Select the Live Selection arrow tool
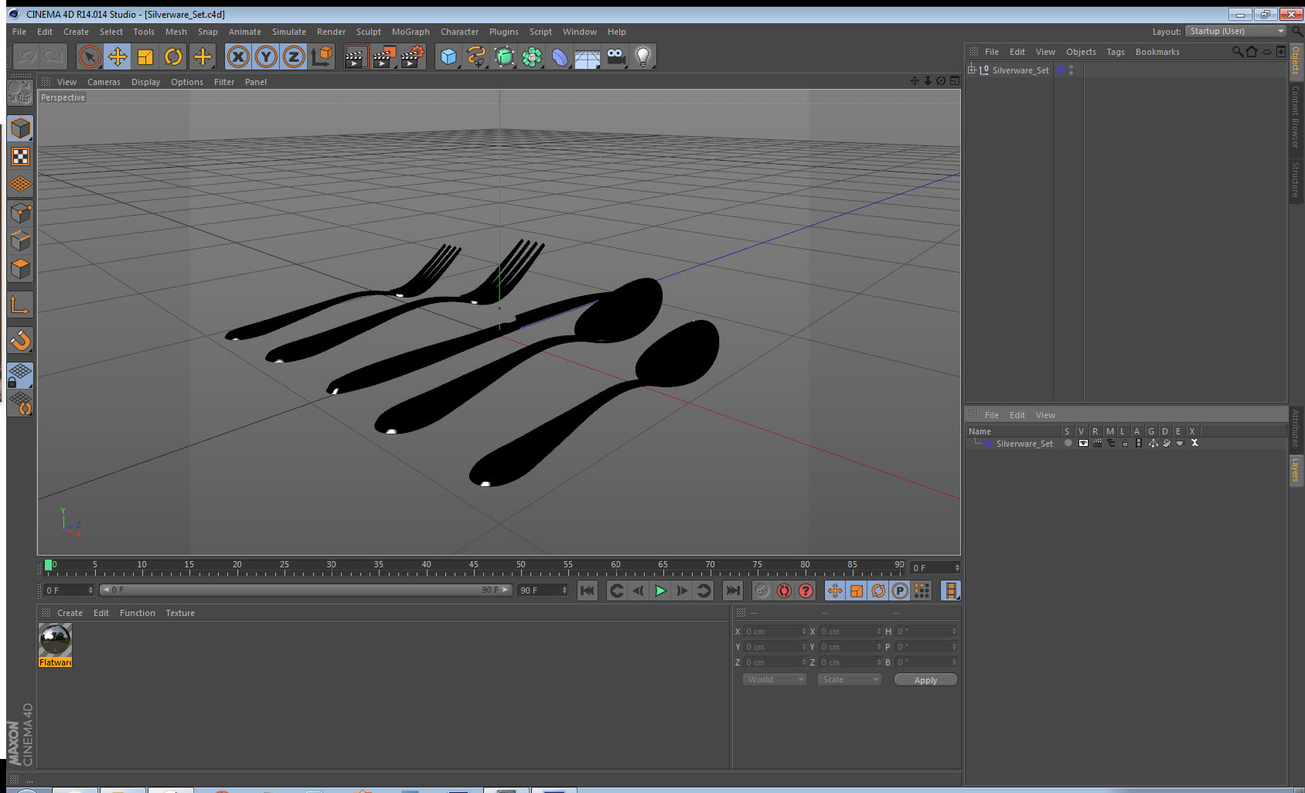The image size is (1305, 793). [90, 56]
